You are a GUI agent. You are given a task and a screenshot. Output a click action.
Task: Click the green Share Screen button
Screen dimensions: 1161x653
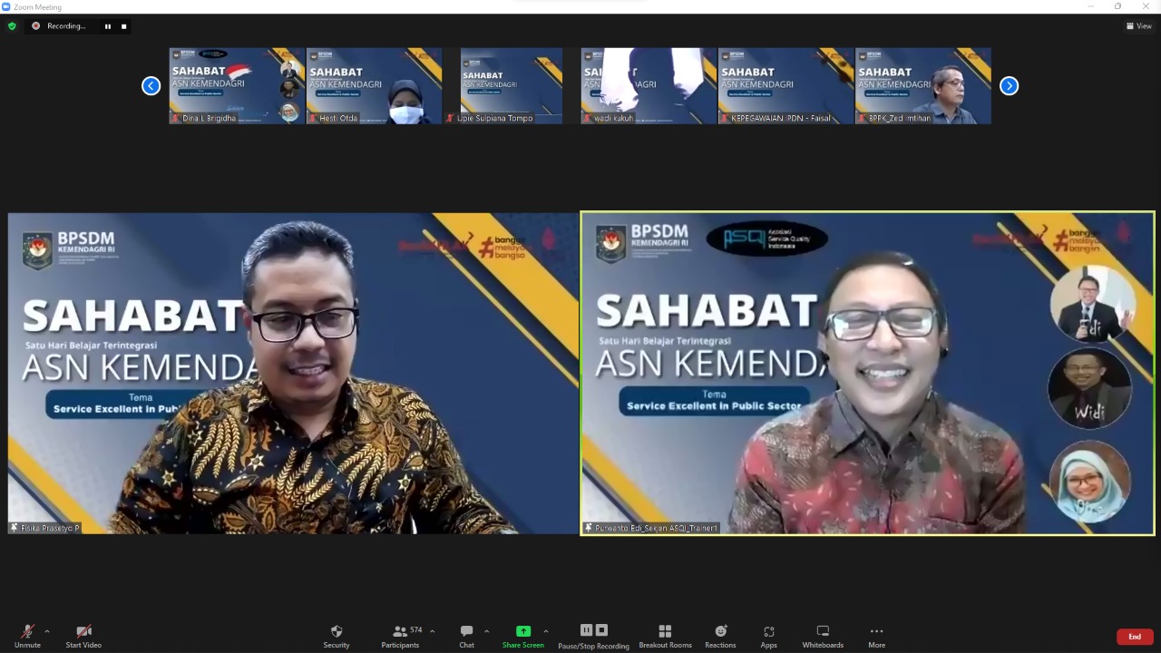[x=523, y=636]
